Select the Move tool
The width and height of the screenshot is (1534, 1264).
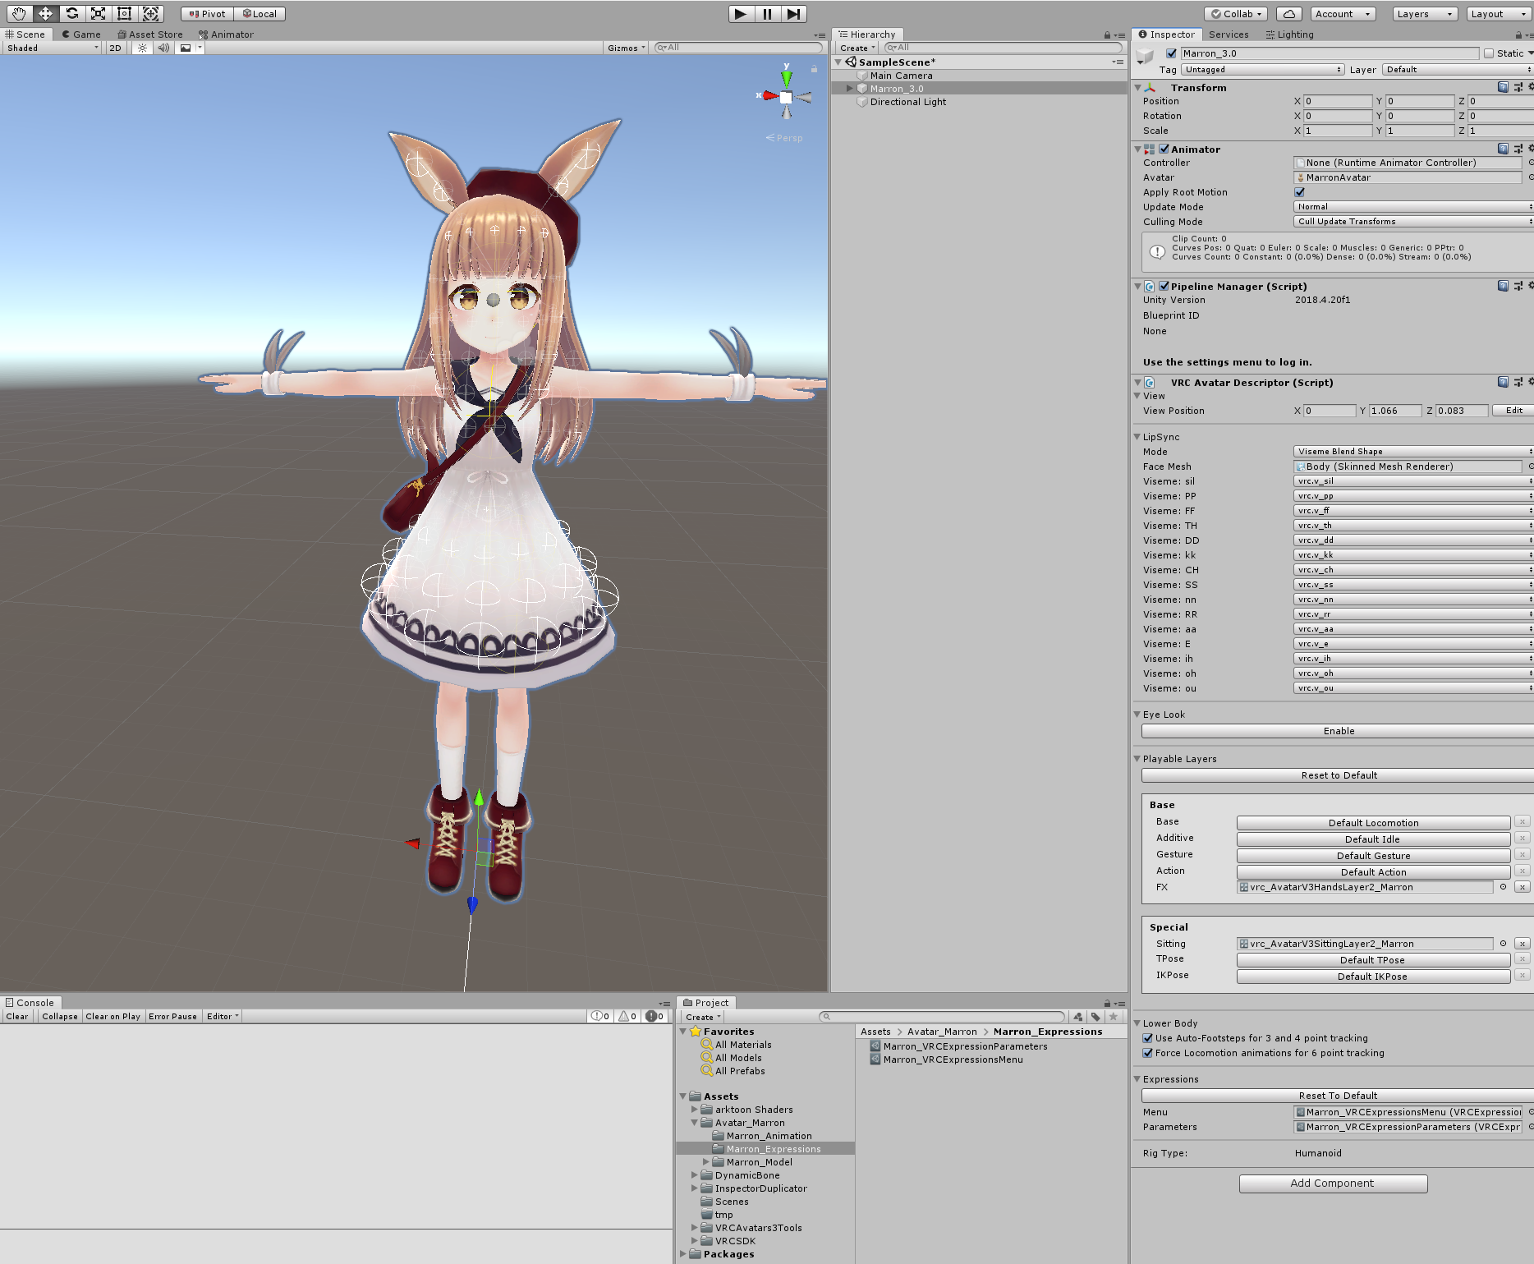45,14
